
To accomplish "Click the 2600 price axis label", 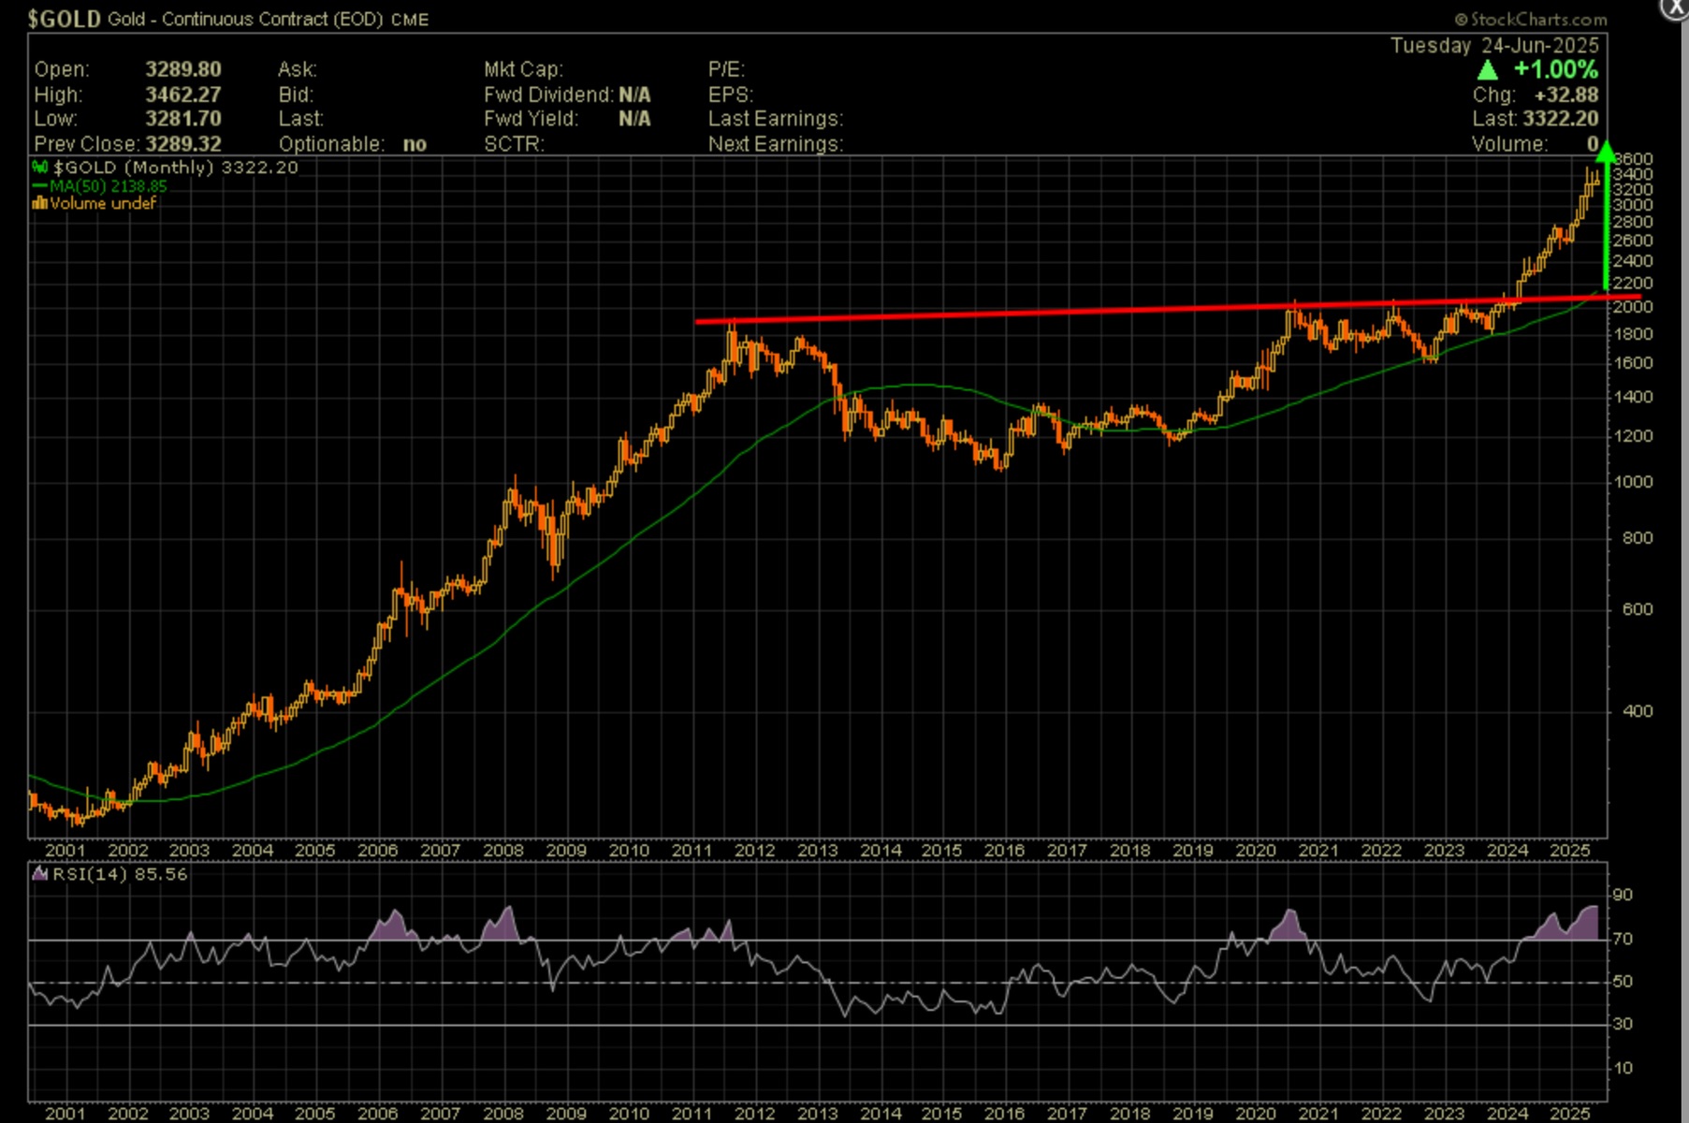I will pos(1634,241).
